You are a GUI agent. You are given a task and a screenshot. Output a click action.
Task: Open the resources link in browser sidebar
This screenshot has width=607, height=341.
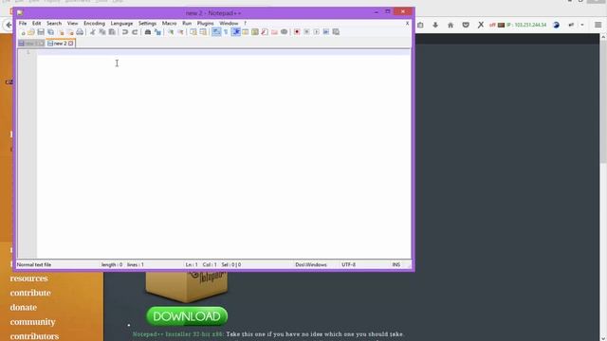(29, 278)
